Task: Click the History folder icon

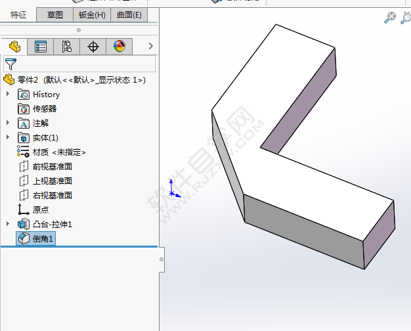Action: point(24,95)
